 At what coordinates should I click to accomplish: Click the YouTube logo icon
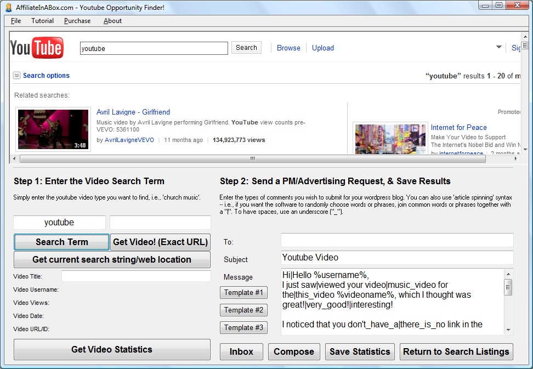[x=37, y=48]
